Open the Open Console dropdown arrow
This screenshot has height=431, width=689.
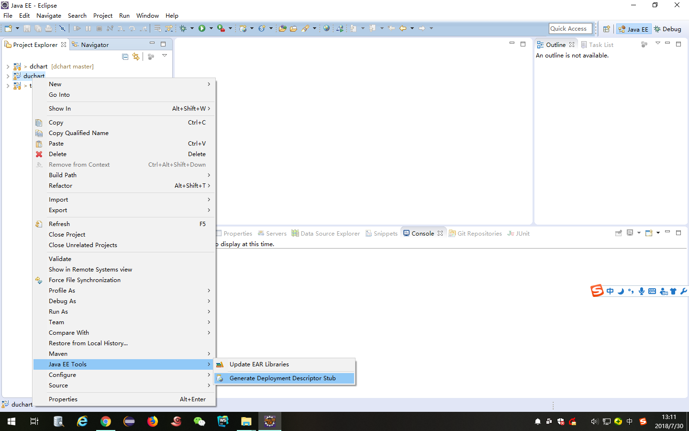(x=658, y=233)
